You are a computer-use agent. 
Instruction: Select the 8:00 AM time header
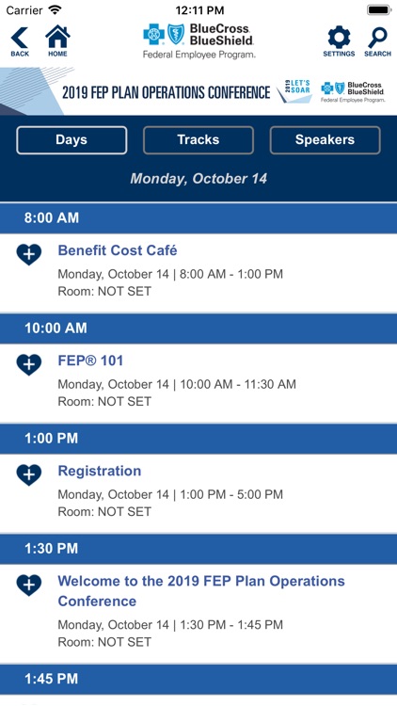pos(198,218)
